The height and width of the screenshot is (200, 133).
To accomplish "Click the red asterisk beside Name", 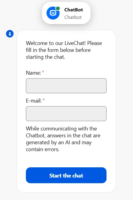I will (43, 72).
